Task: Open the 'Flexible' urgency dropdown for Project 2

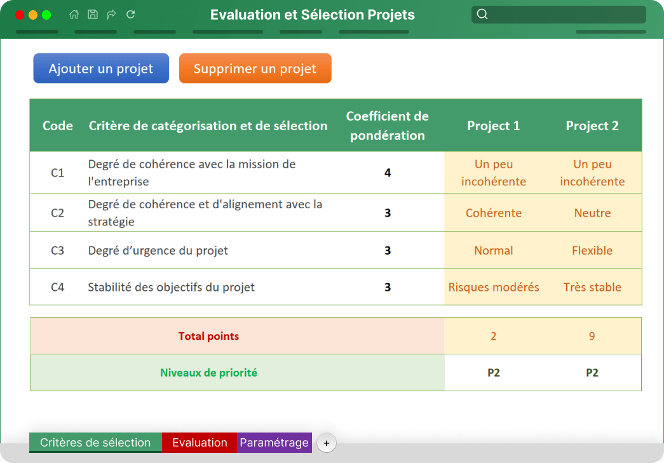Action: [592, 250]
